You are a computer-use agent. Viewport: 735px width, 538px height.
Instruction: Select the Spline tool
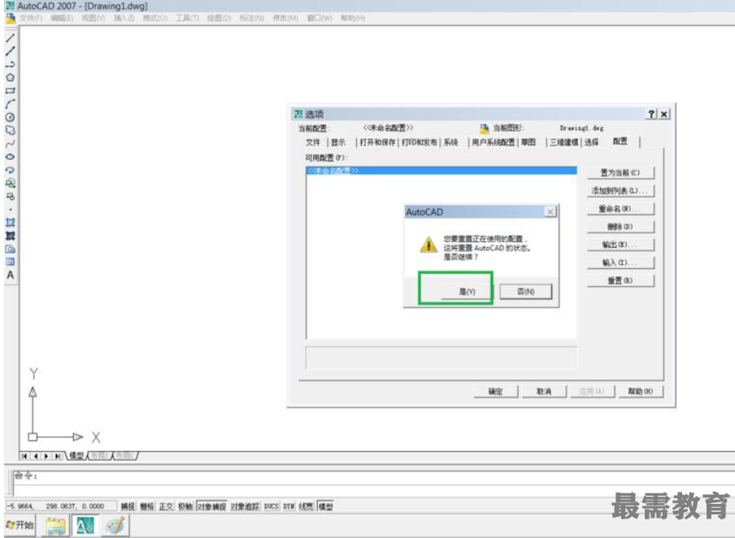(x=11, y=143)
